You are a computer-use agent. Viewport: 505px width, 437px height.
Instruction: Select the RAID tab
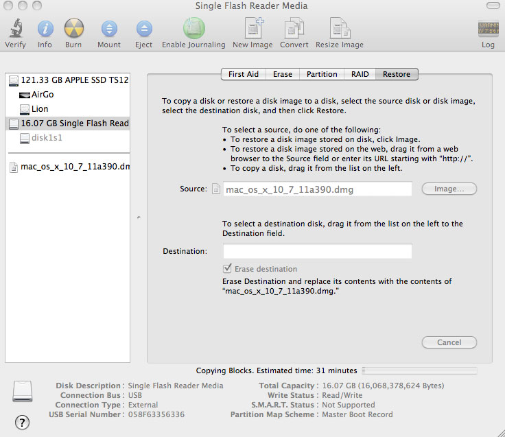click(360, 74)
